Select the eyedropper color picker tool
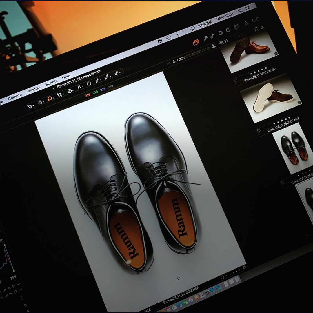 point(107,77)
